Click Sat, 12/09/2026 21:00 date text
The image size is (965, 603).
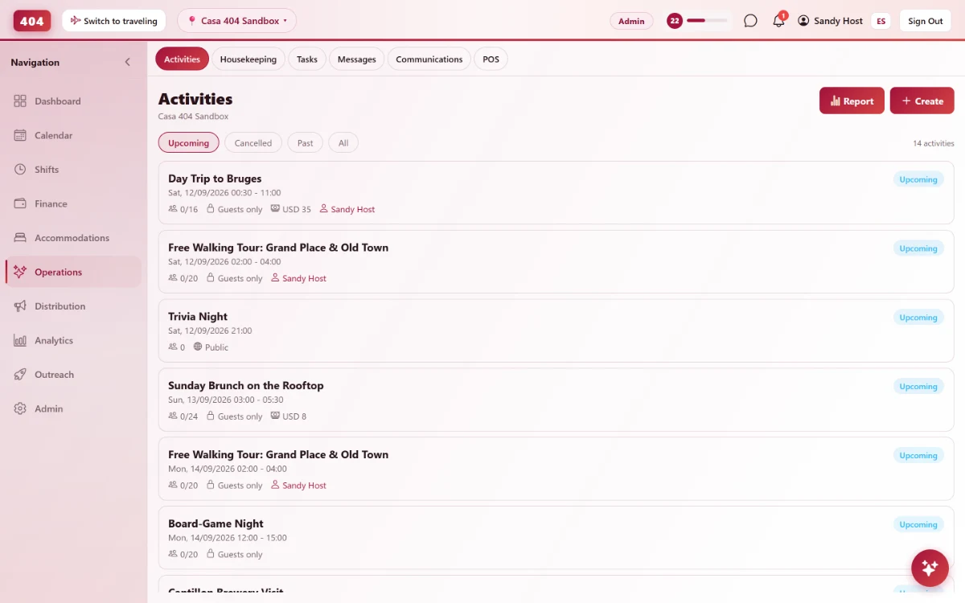[x=210, y=330]
